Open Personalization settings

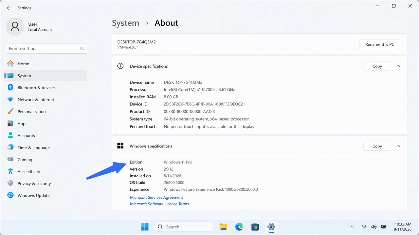pyautogui.click(x=46, y=111)
